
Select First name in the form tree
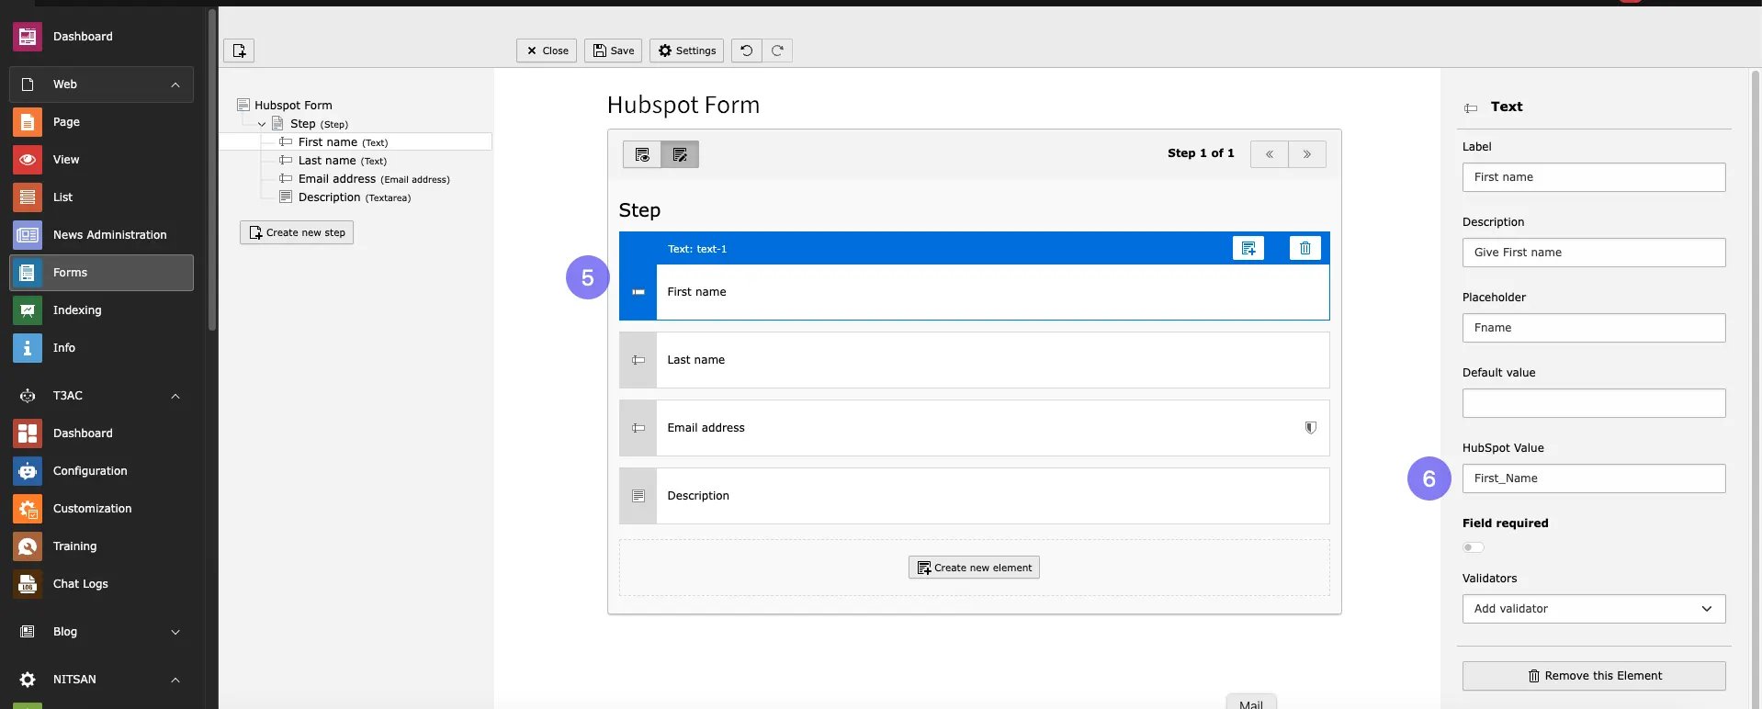tap(342, 142)
